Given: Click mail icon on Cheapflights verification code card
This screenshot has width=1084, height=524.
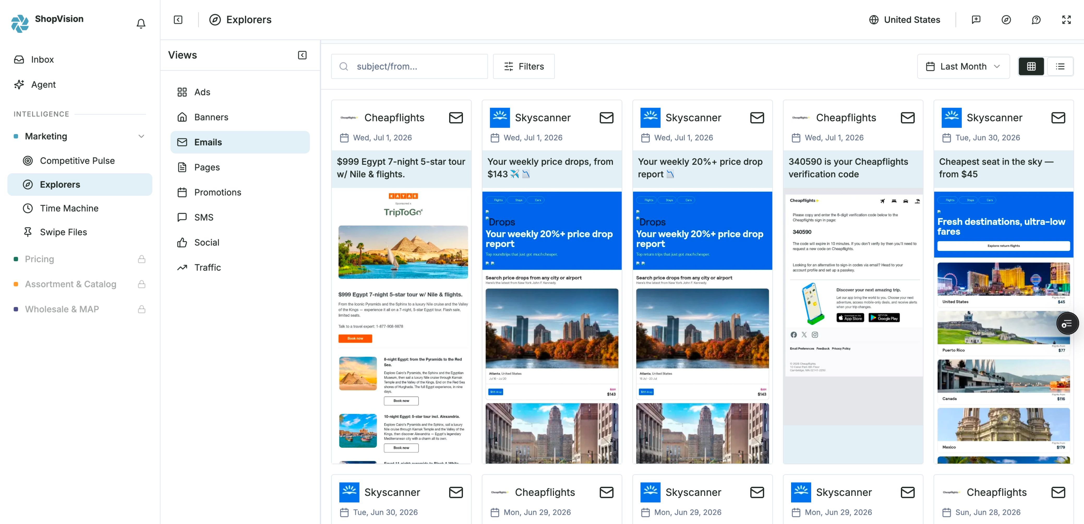Looking at the screenshot, I should (908, 118).
